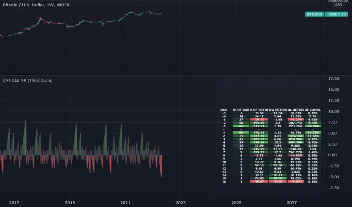Viewport: 352px width, 207px height.
Task: Click the red -45.07% cell in bar 16 row
Action: pyautogui.click(x=296, y=182)
